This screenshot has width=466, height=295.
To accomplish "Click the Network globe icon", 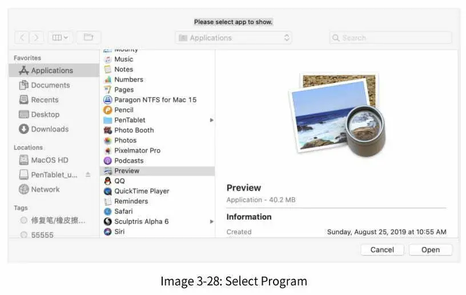I will 24,189.
